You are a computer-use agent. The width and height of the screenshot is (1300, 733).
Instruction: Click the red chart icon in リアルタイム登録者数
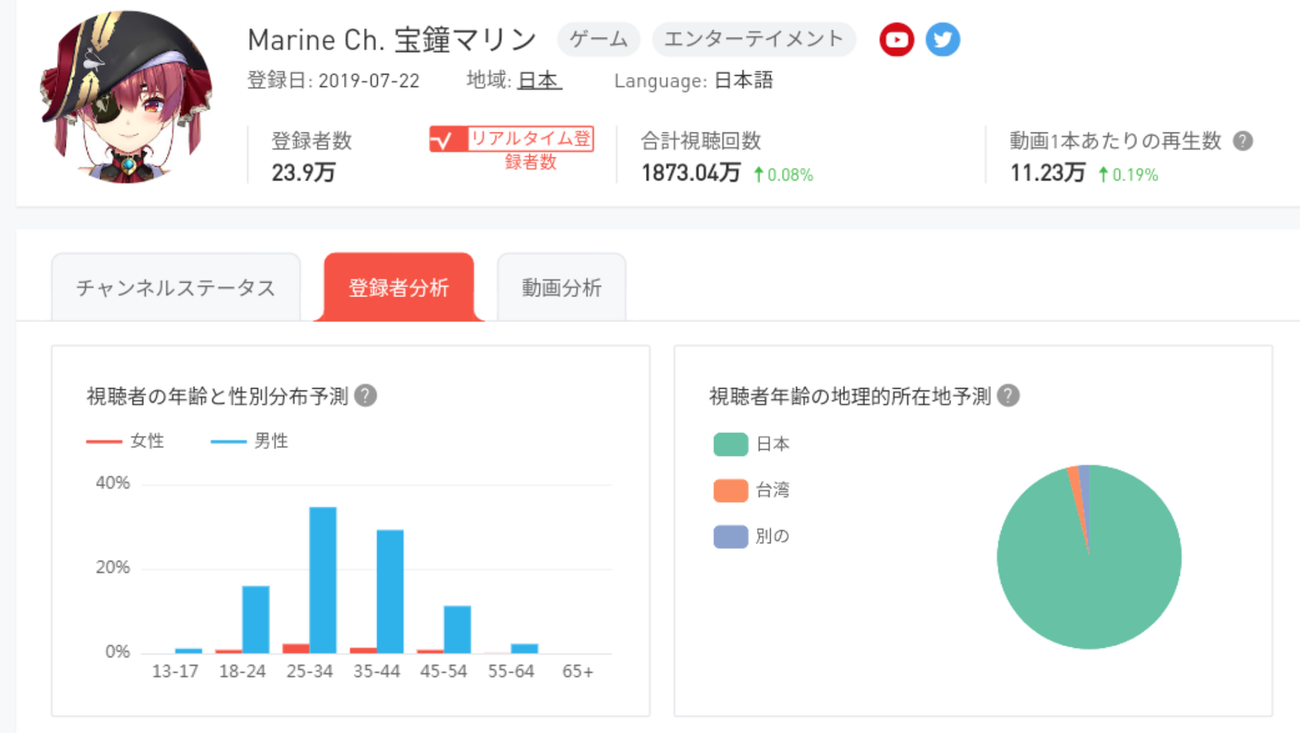(447, 140)
